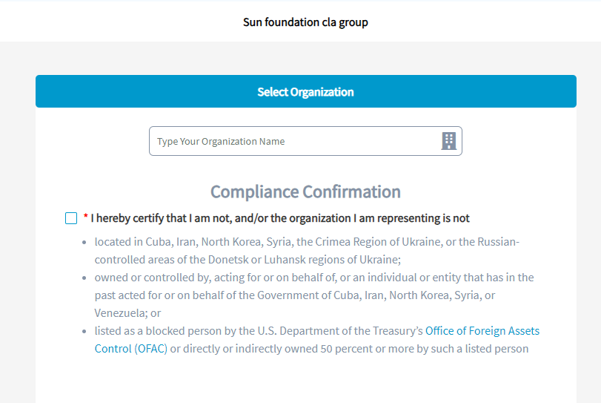Click text 'listed as a blocked person'
601x403 pixels.
170,331
